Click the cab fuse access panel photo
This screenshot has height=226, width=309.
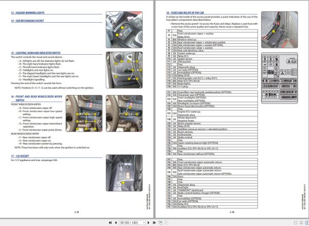click(x=280, y=30)
